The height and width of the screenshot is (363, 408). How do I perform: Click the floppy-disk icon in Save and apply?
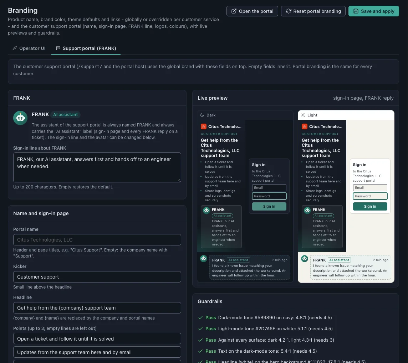point(356,11)
